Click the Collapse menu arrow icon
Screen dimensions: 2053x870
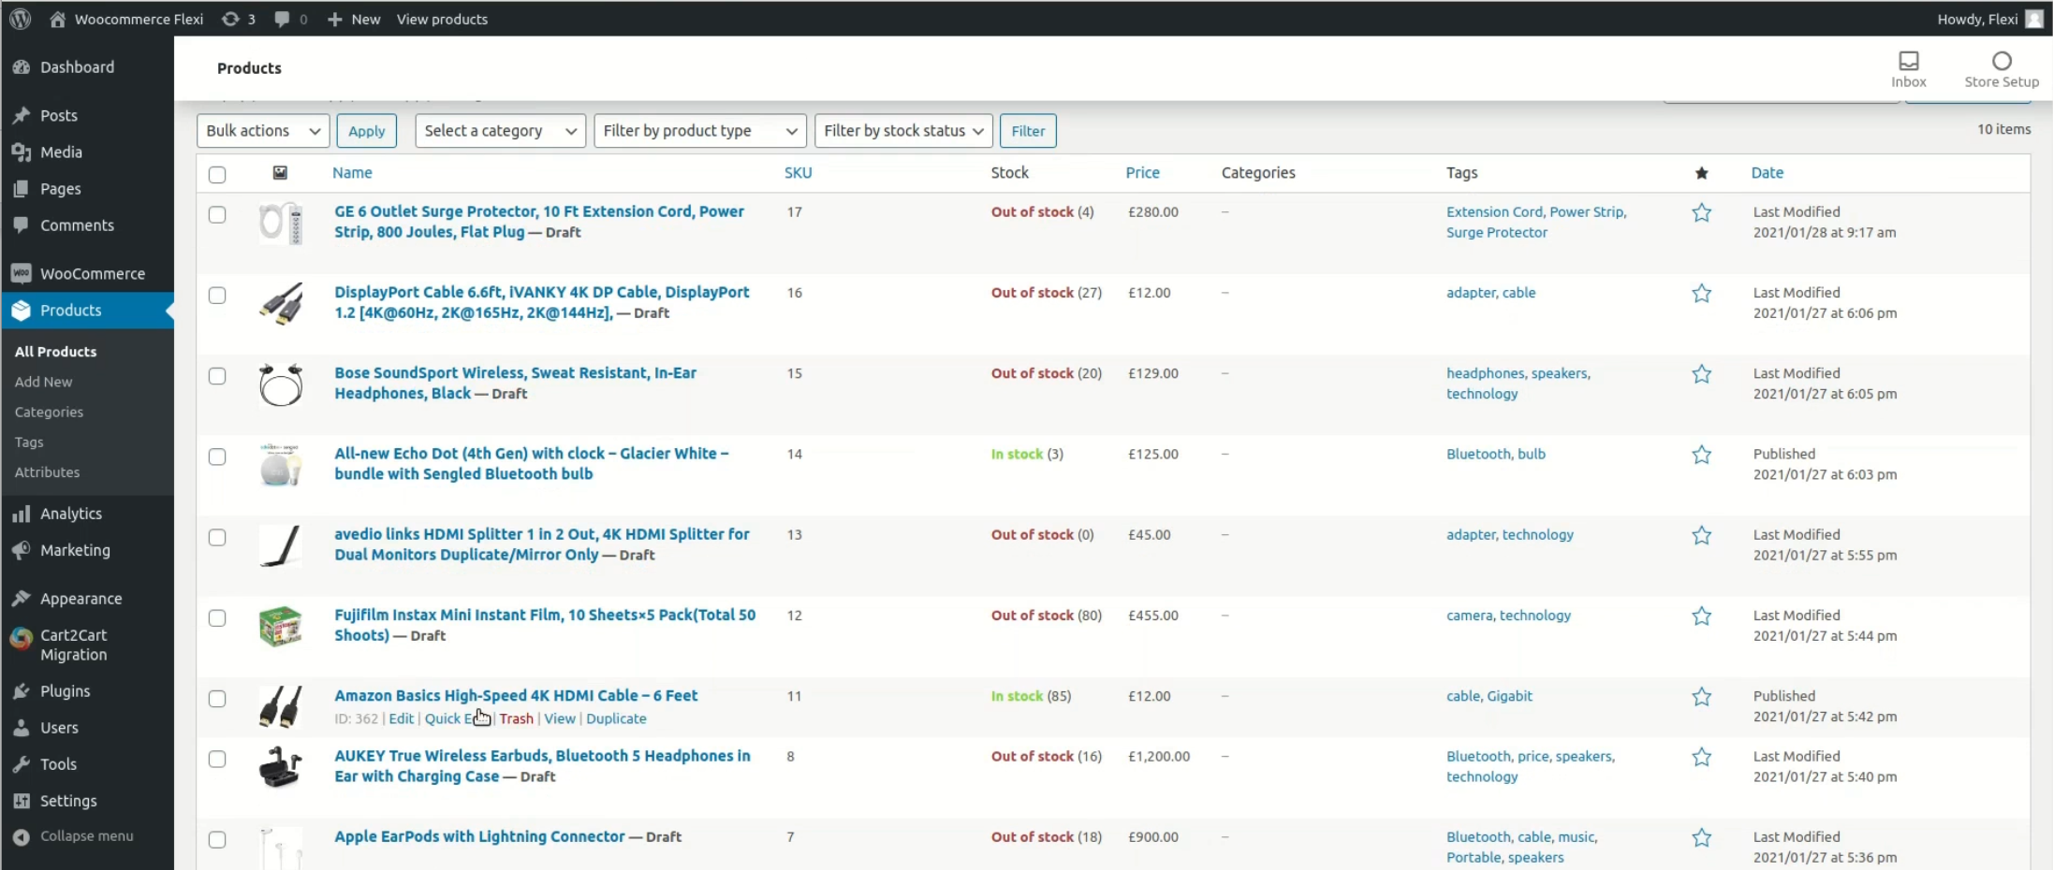(22, 837)
